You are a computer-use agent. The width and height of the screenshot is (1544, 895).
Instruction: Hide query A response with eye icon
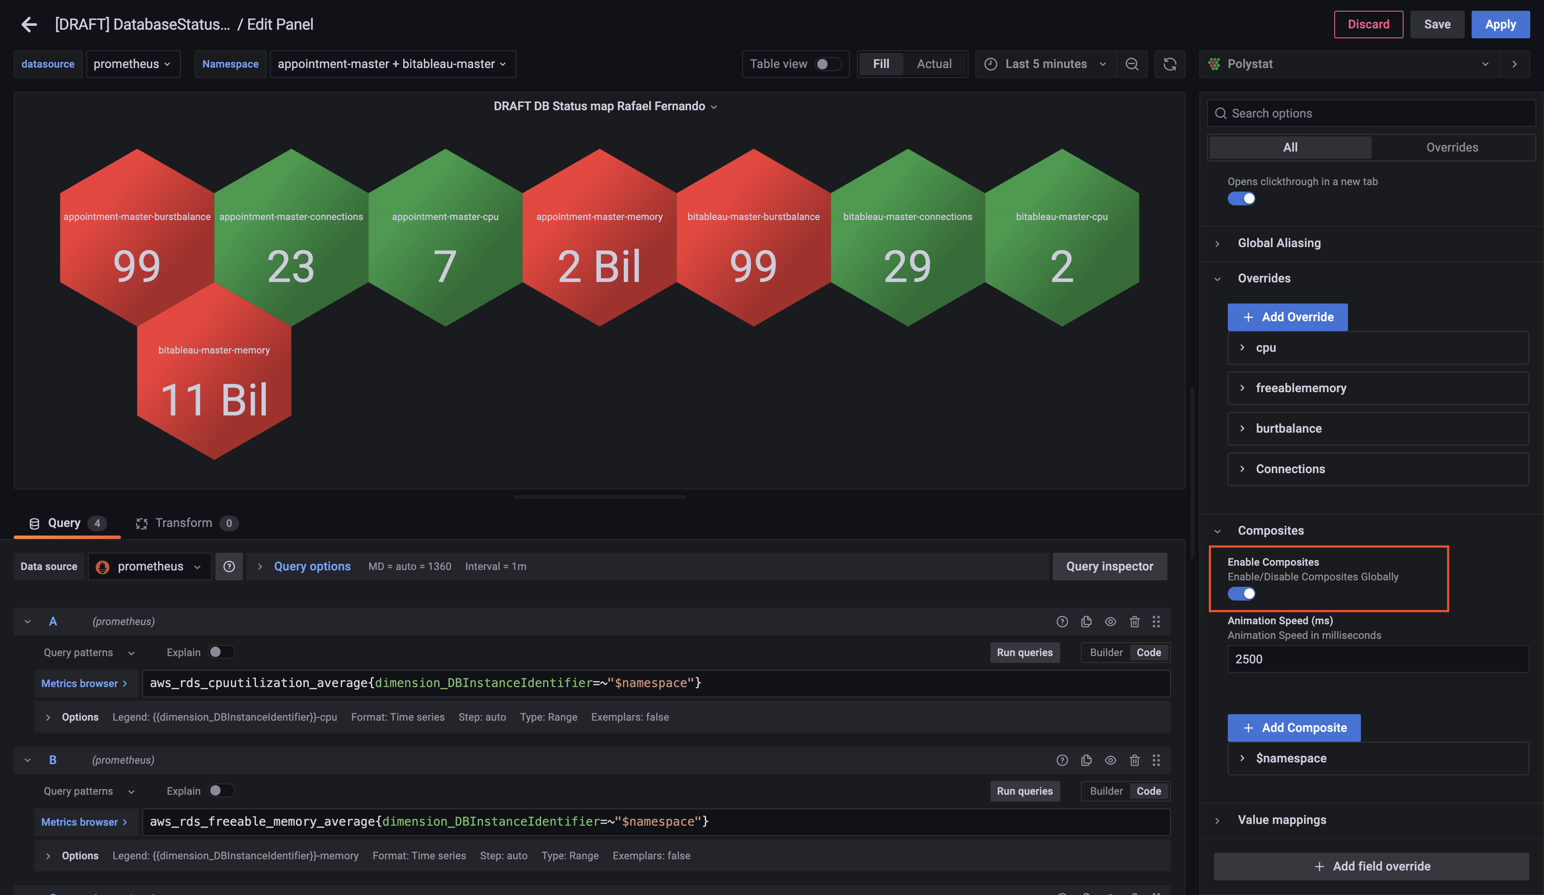click(x=1110, y=621)
